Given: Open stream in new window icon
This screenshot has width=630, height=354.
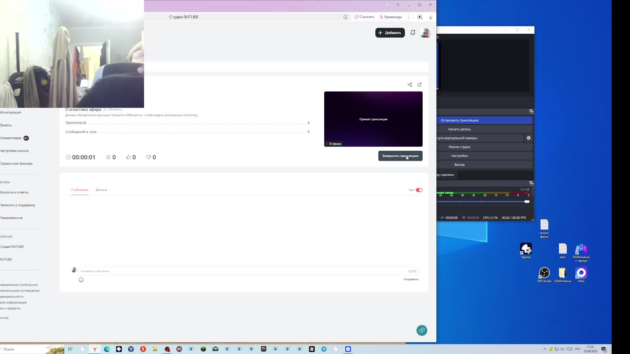Looking at the screenshot, I should [420, 85].
